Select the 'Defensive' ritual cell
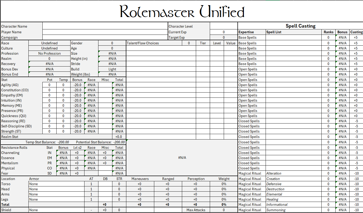 point(294,184)
